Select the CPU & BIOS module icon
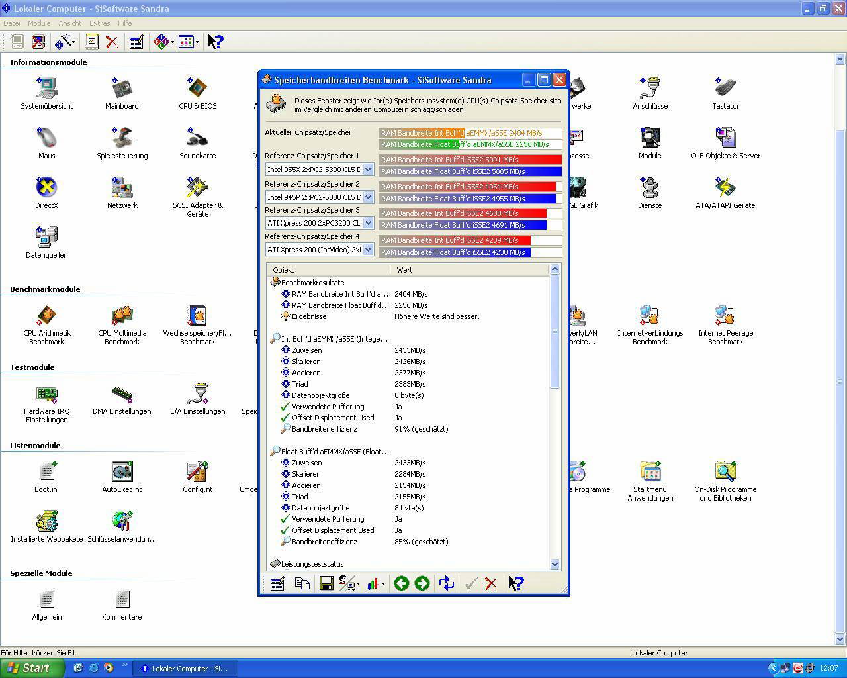847x678 pixels. tap(197, 93)
